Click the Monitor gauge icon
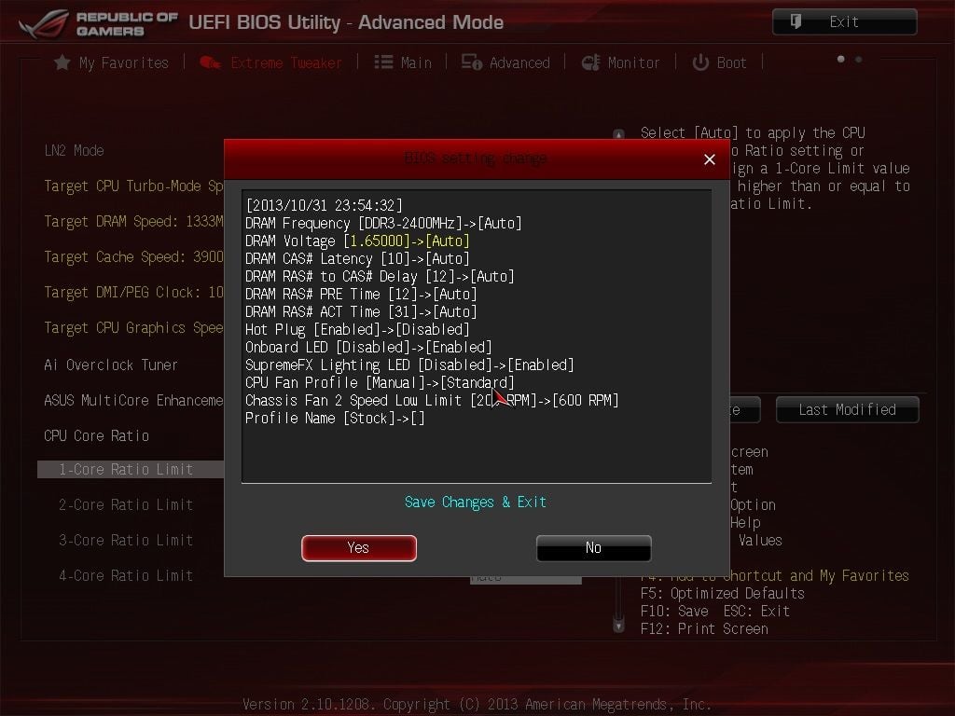This screenshot has width=955, height=716. click(x=590, y=62)
